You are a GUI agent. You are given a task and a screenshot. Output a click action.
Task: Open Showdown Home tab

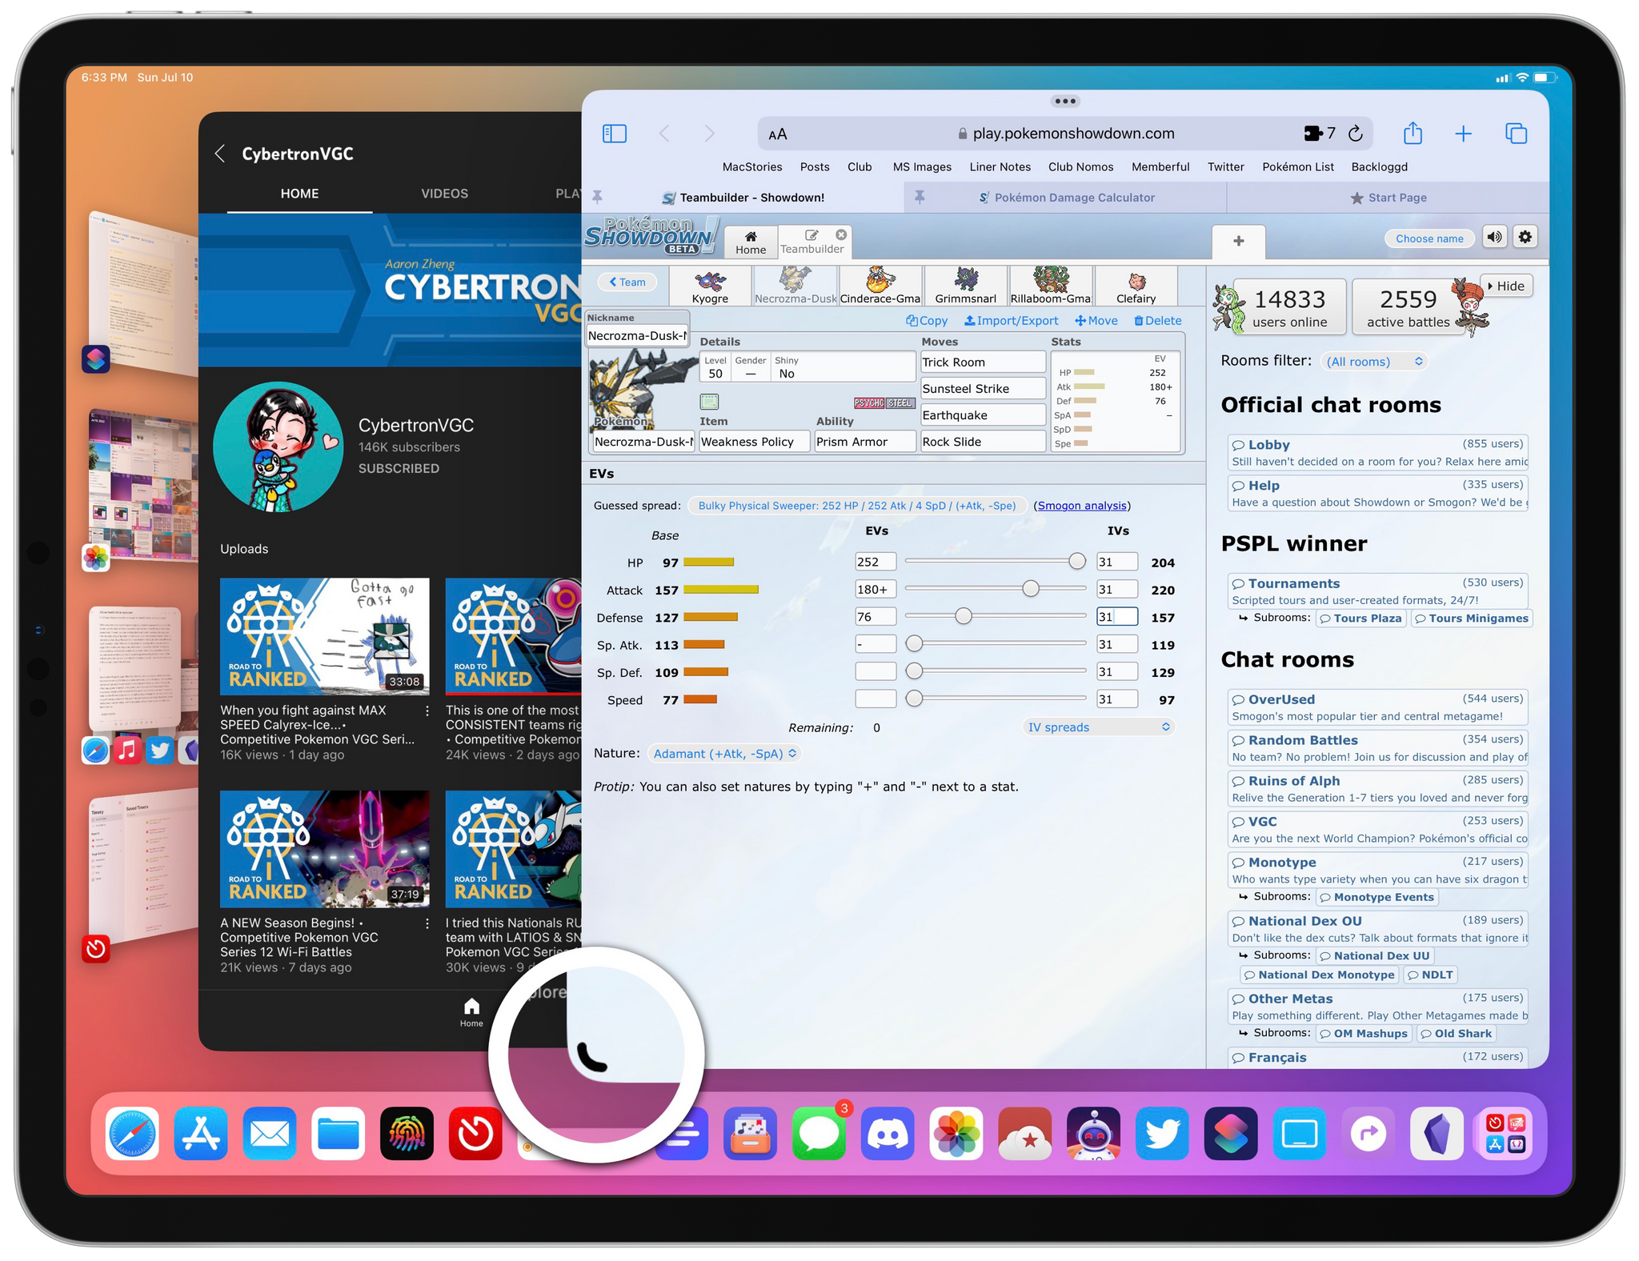pos(751,242)
